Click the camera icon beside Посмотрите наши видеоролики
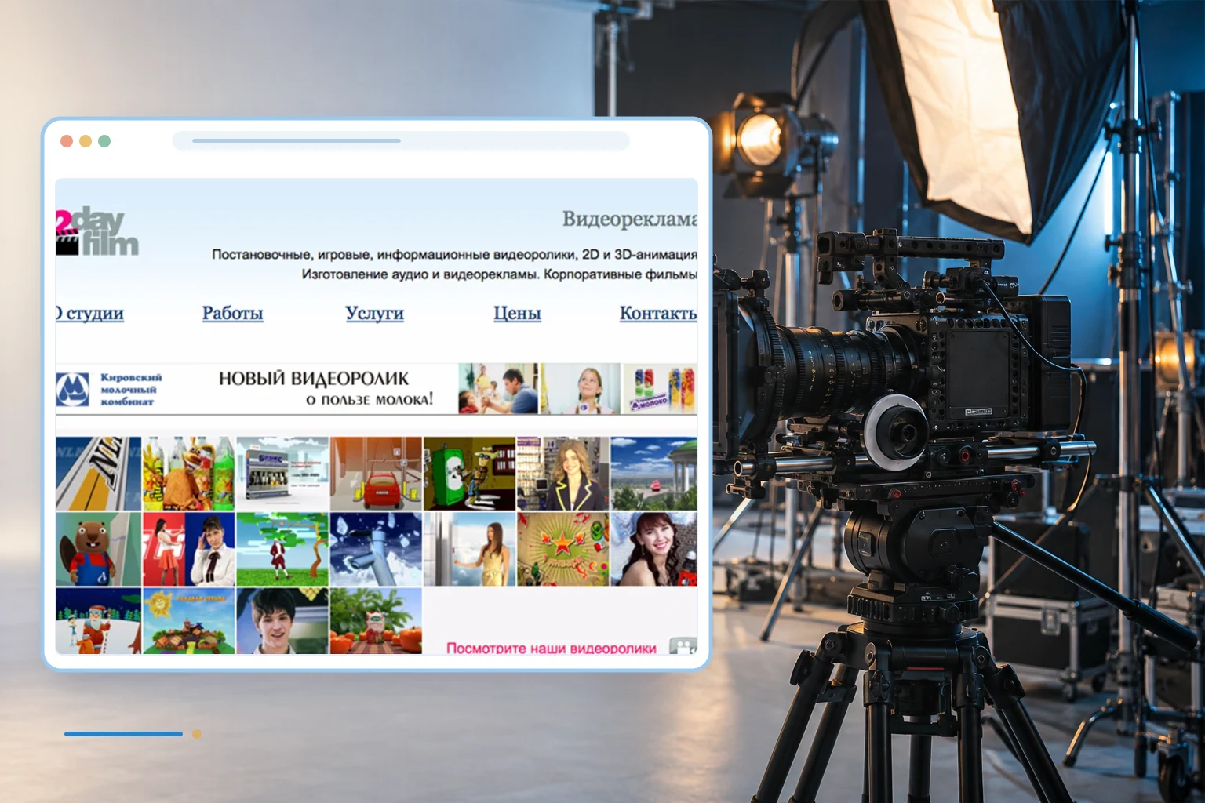This screenshot has width=1205, height=803. click(683, 646)
